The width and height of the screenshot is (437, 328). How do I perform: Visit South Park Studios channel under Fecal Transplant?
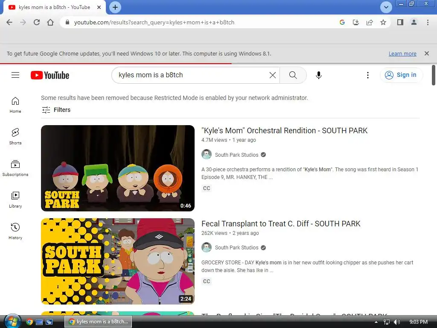click(x=236, y=248)
